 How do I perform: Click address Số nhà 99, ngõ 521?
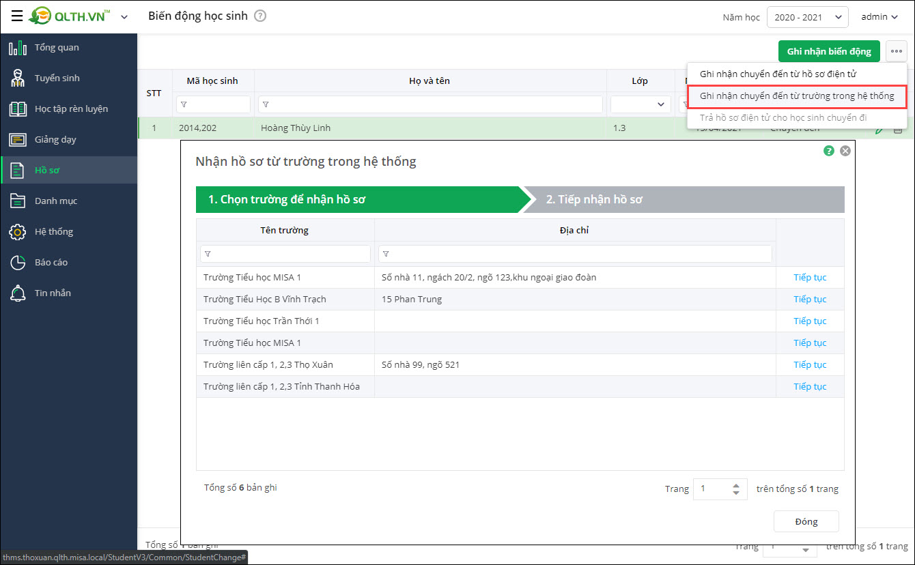(421, 365)
